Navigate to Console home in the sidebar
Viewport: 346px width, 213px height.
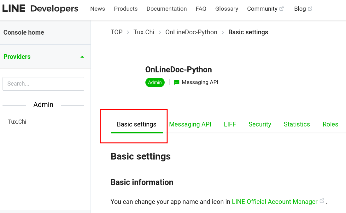[24, 32]
